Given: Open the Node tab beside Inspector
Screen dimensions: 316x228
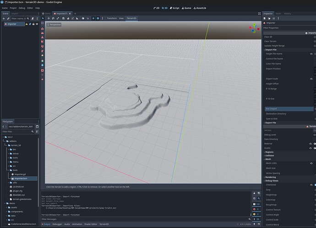Looking at the screenshot, I should pos(278,14).
